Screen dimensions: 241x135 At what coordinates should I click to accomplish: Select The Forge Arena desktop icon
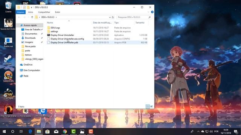pos(8,111)
